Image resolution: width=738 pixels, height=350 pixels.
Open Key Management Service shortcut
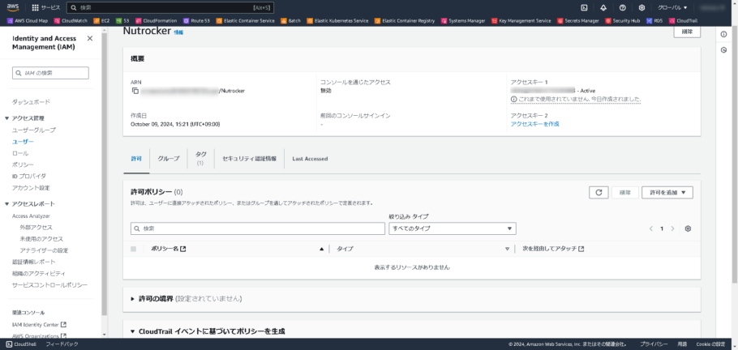521,21
